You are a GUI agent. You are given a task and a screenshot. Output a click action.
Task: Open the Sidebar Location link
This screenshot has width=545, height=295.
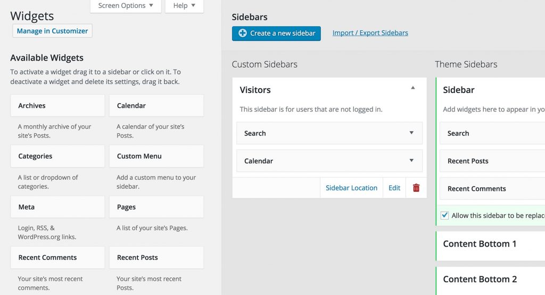[x=351, y=188]
